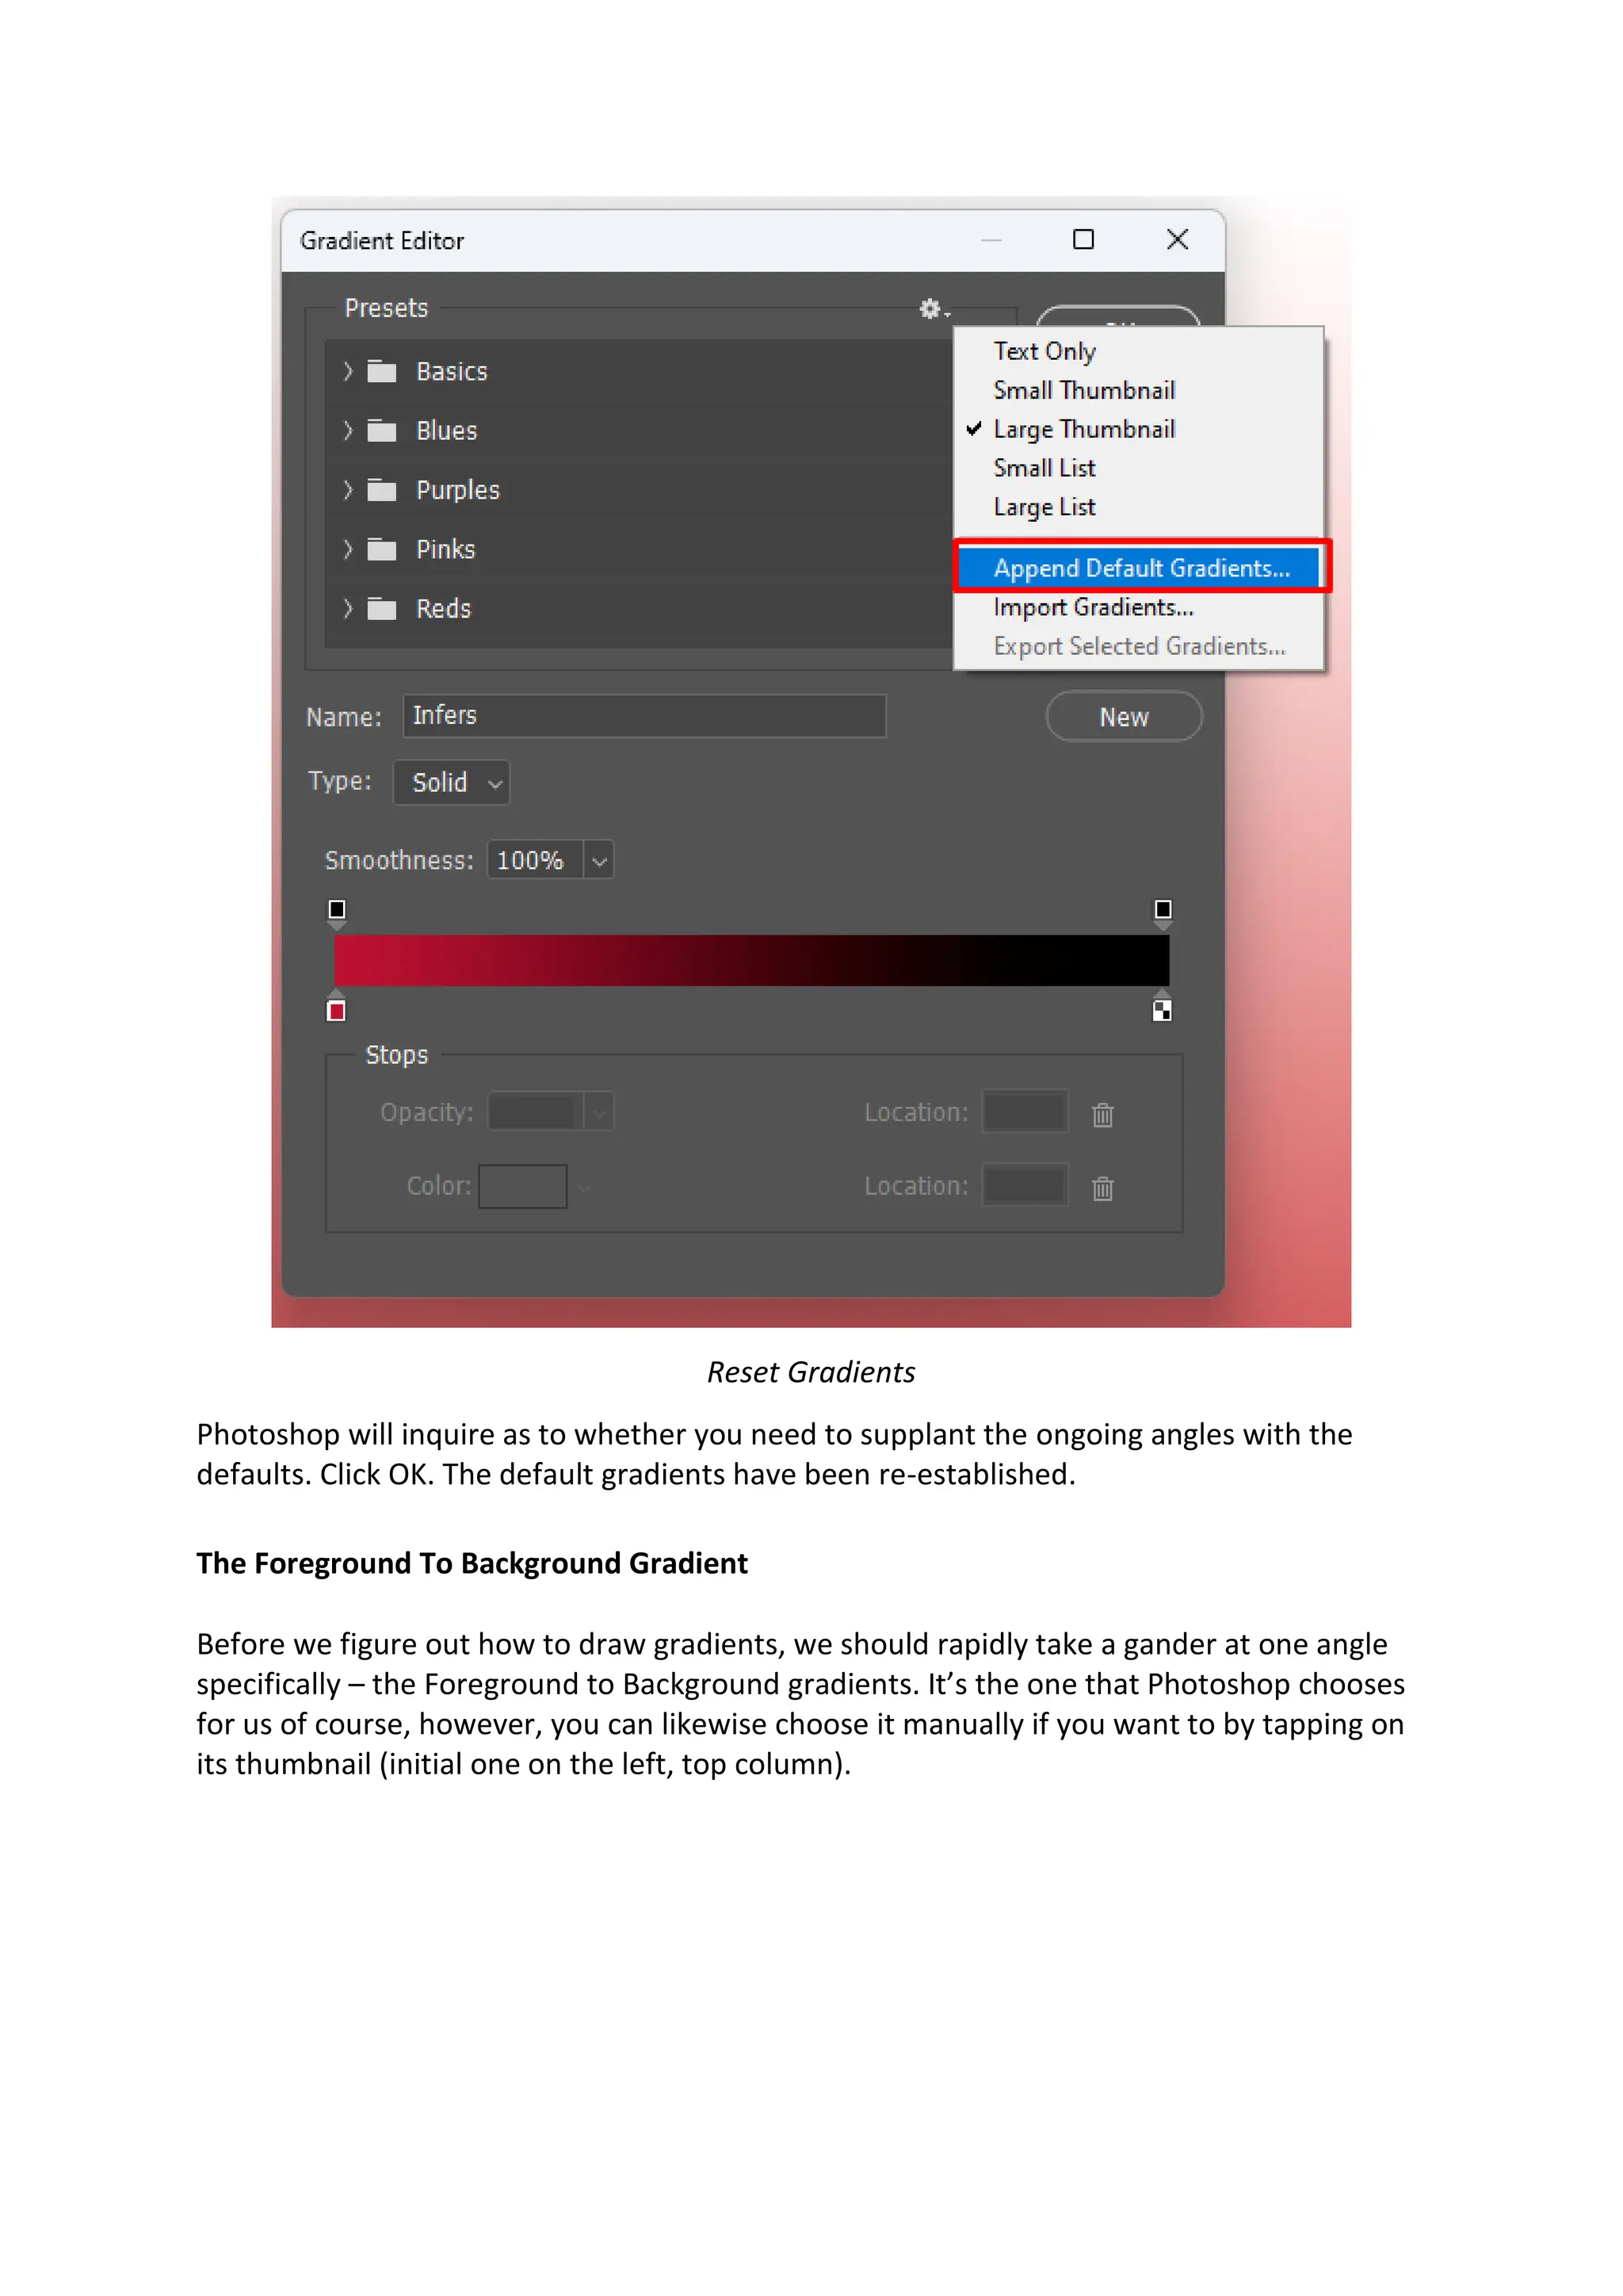The width and height of the screenshot is (1623, 2296).
Task: Expand the Basics preset group
Action: tap(348, 372)
